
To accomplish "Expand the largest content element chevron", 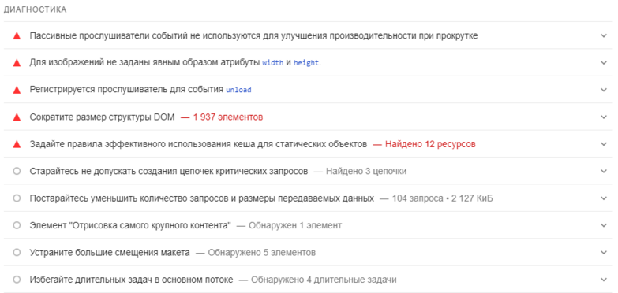I will coord(604,225).
